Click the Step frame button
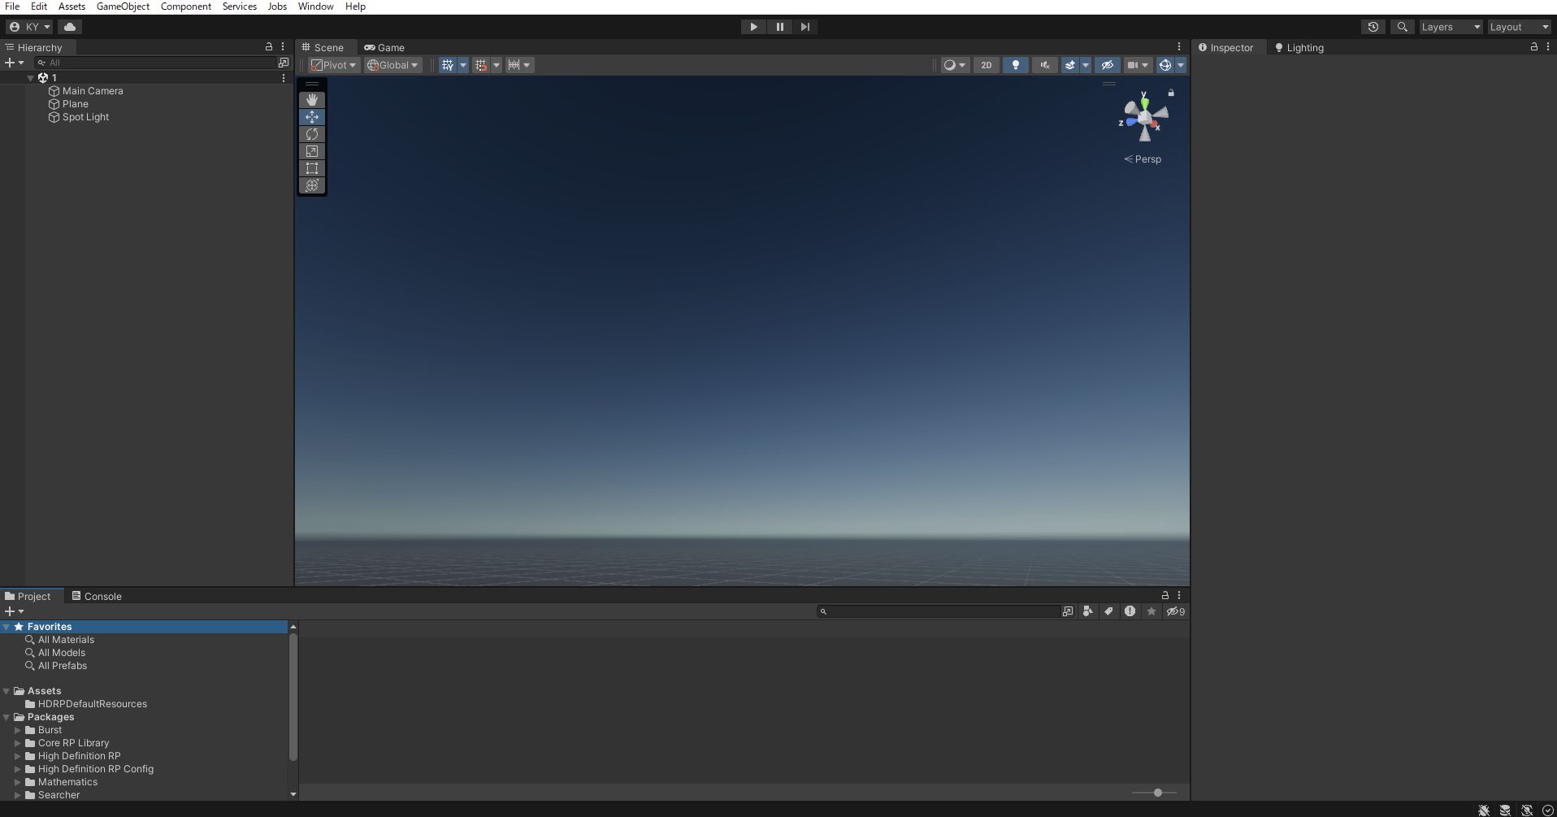 tap(805, 27)
